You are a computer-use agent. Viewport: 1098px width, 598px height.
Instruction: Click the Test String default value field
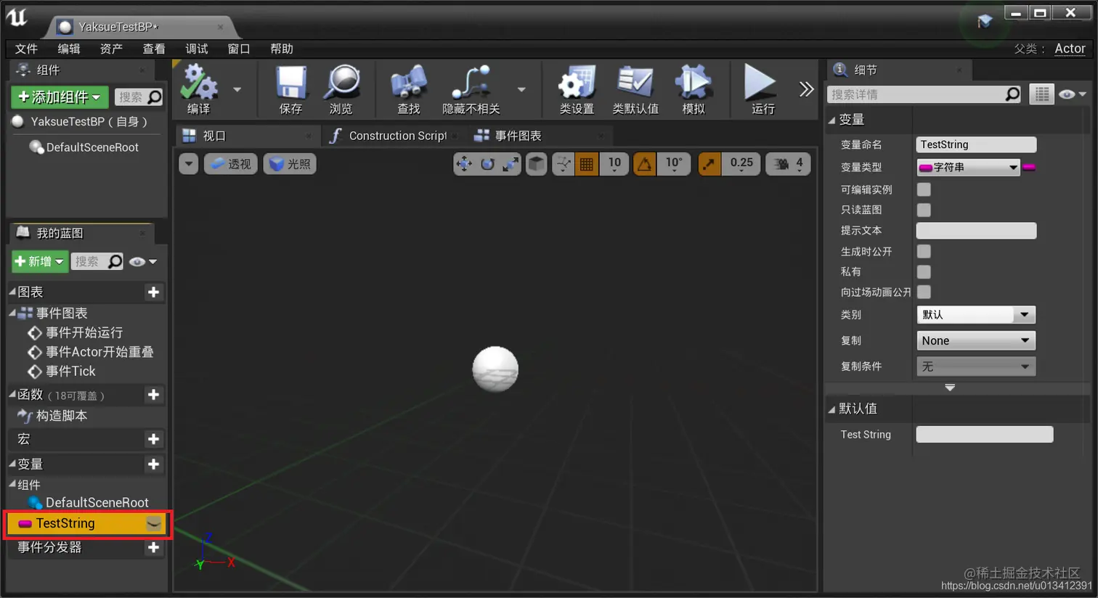(x=985, y=435)
